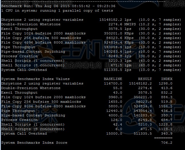
Task: Click the Pipe-based Context Switching index 350.7
Action: point(166,115)
